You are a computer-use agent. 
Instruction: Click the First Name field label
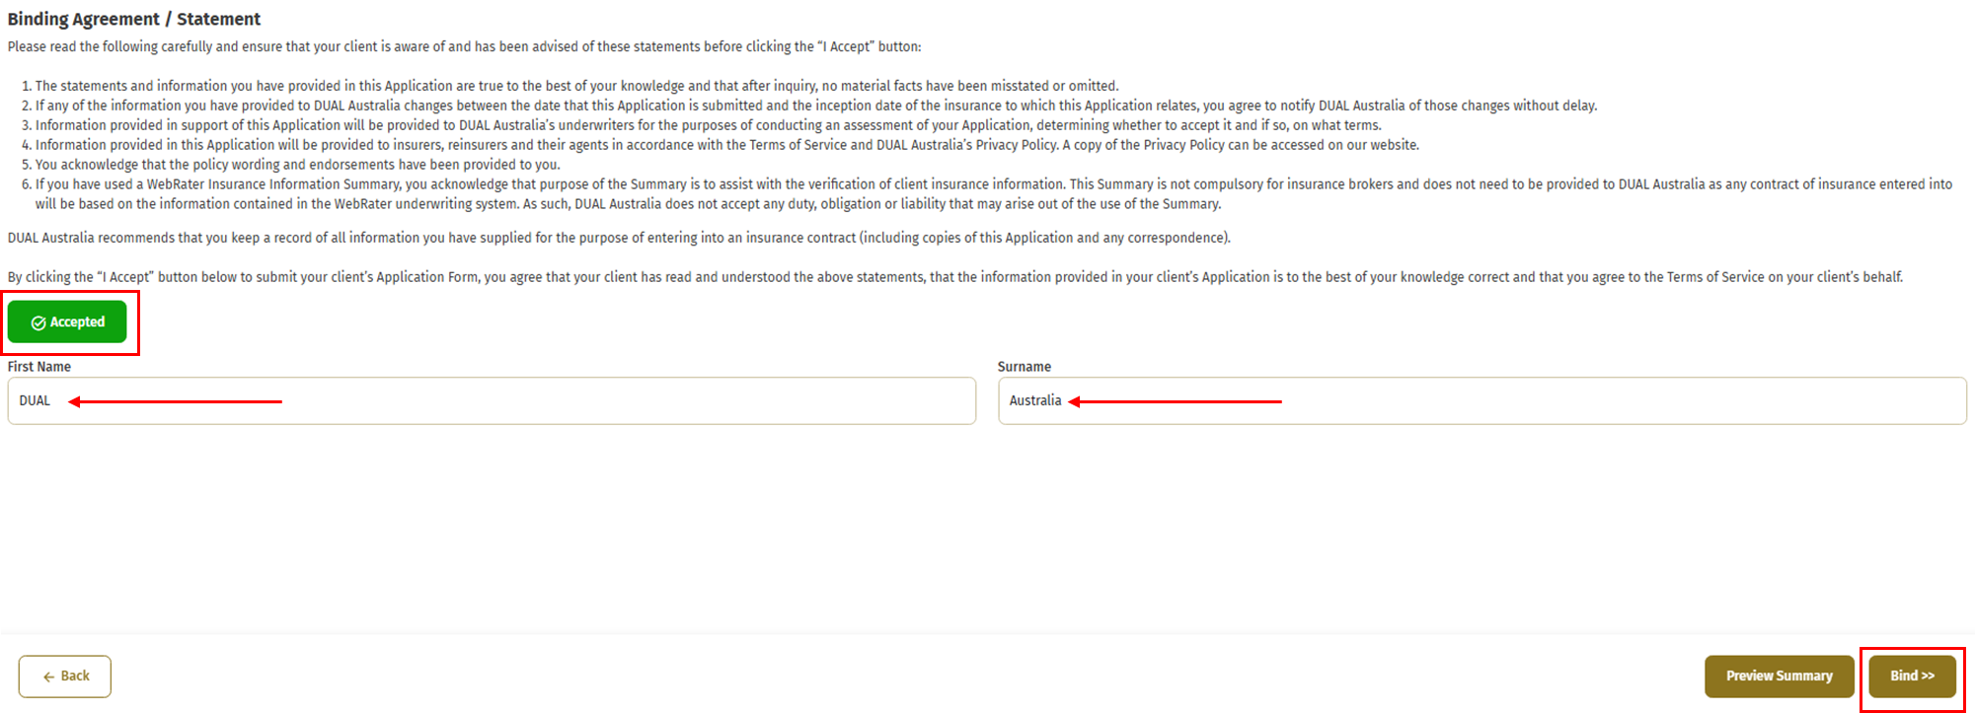click(x=39, y=367)
